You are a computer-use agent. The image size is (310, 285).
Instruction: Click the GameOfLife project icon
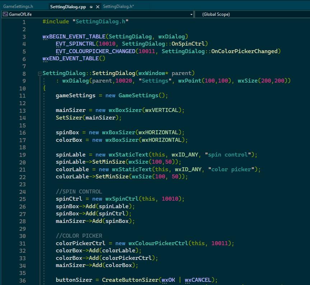point(5,14)
